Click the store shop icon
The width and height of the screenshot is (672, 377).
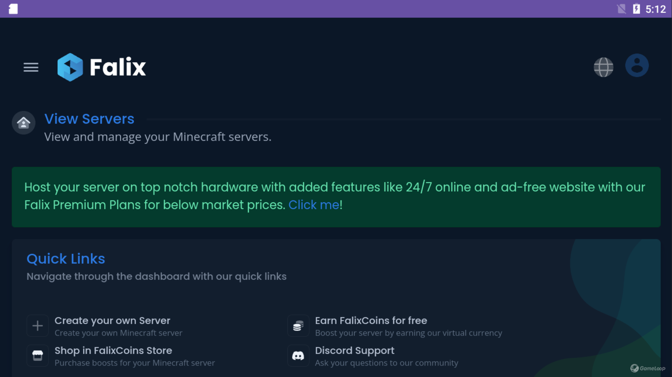[x=37, y=356]
